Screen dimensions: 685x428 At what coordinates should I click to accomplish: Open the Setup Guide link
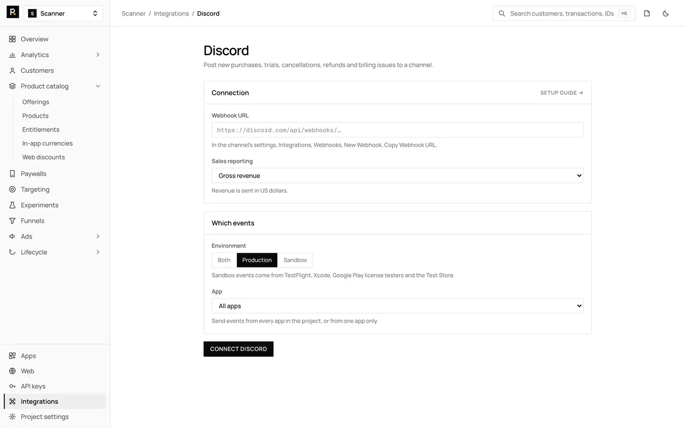click(x=561, y=93)
